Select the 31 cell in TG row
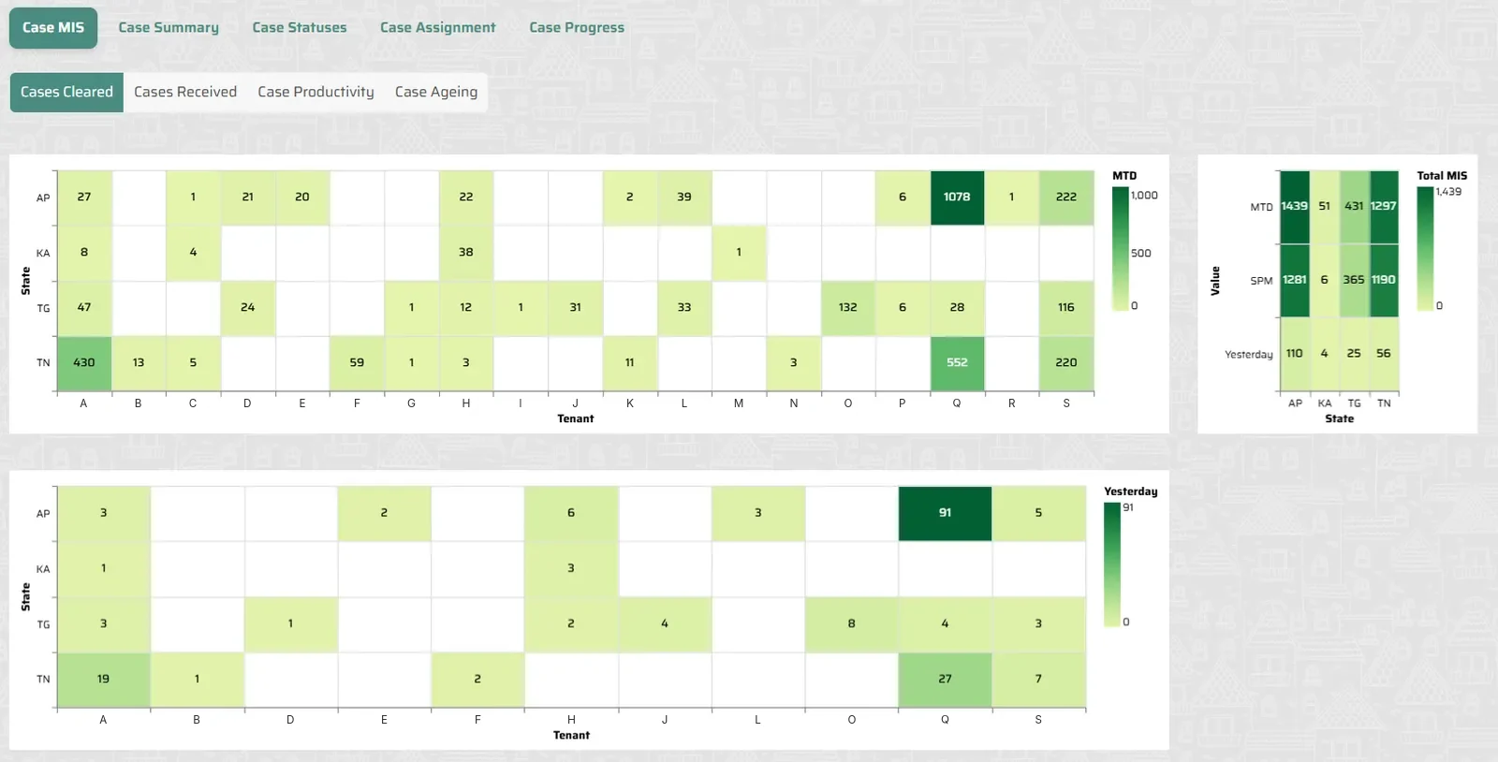 576,308
